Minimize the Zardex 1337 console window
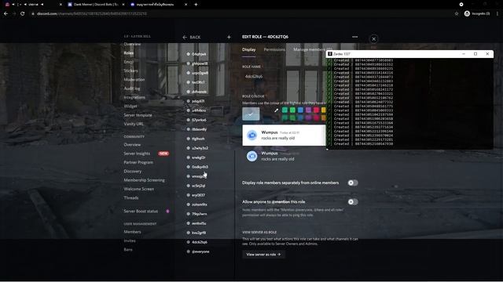 (464, 54)
